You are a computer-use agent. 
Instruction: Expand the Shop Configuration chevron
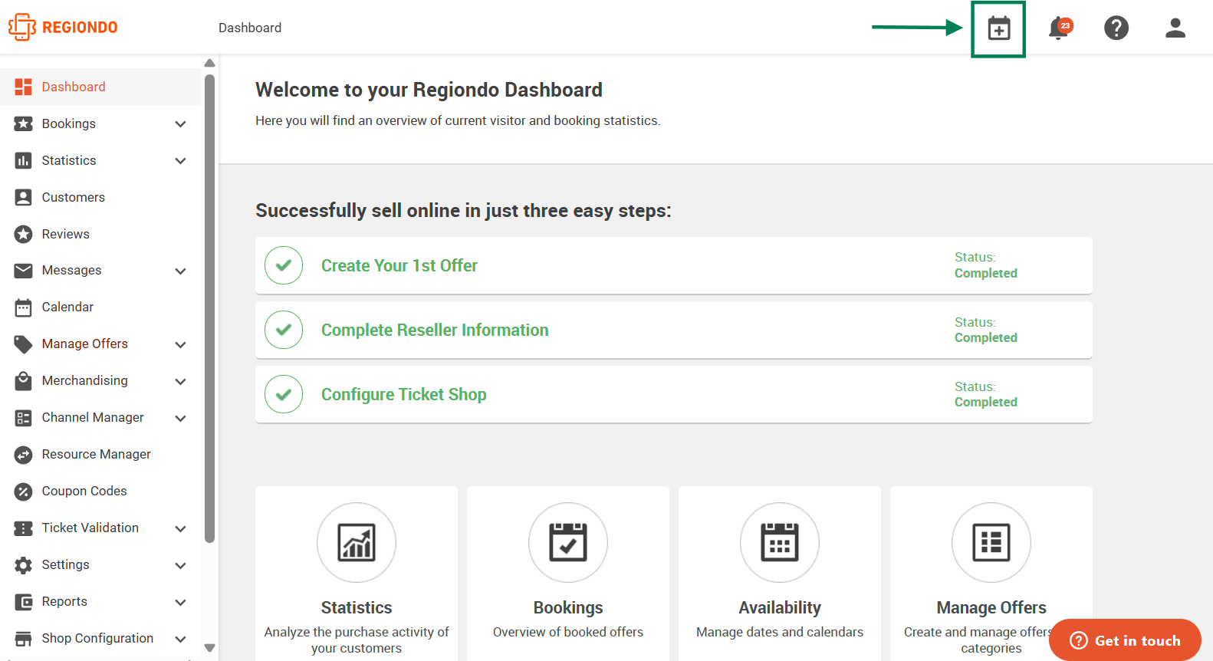(x=181, y=639)
